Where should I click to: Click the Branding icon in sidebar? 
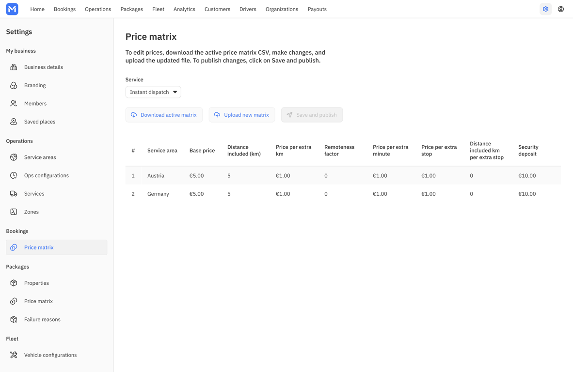coord(14,85)
